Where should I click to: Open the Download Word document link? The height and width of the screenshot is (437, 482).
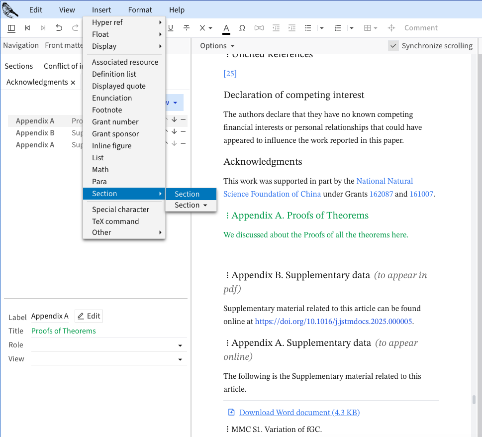coord(299,413)
